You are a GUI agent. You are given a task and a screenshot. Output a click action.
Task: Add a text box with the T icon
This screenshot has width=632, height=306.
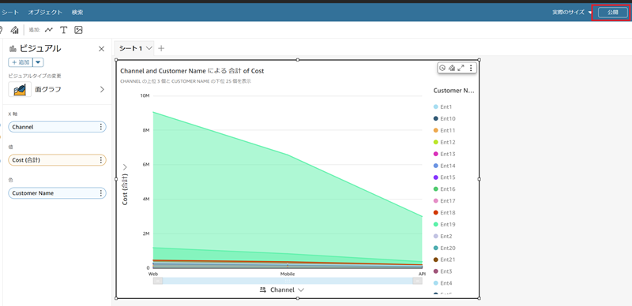[63, 30]
